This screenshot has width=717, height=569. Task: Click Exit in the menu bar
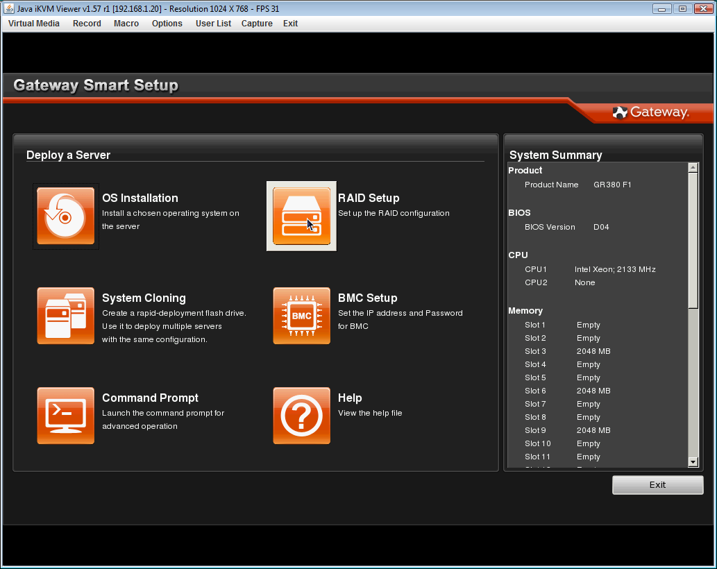290,24
